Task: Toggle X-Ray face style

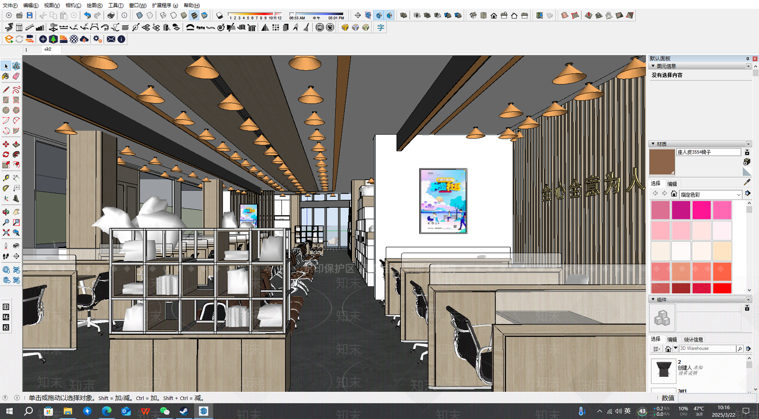Action: pyautogui.click(x=139, y=15)
